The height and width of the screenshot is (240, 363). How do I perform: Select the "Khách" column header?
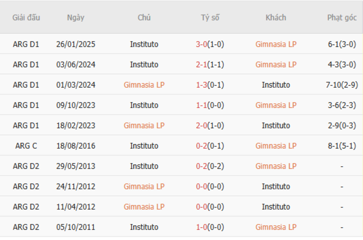pos(276,17)
